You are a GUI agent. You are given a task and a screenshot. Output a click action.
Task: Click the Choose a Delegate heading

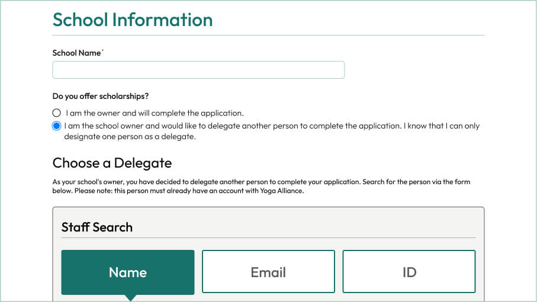pyautogui.click(x=112, y=163)
